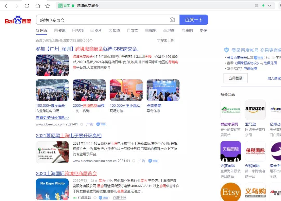Viewport: 281px width, 201px height.
Task: Click the green lock security icon
Action: pos(73,6)
